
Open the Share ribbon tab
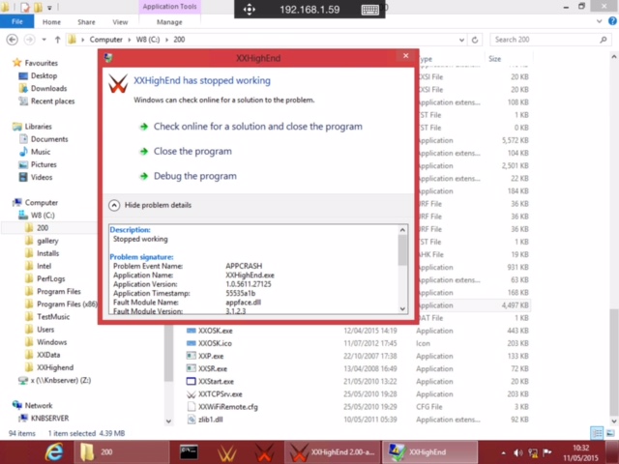click(x=86, y=22)
